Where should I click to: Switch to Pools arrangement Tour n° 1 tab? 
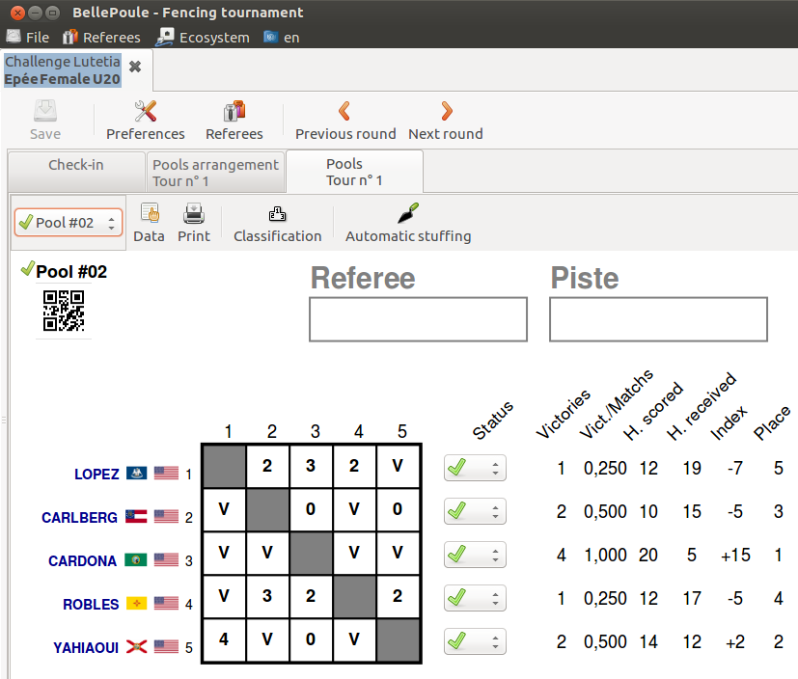coord(216,173)
